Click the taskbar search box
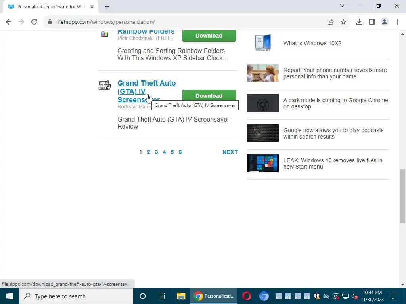The image size is (406, 304). pos(76,296)
